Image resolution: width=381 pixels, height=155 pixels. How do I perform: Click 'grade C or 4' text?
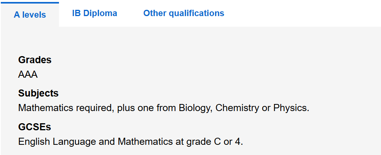[213, 142]
